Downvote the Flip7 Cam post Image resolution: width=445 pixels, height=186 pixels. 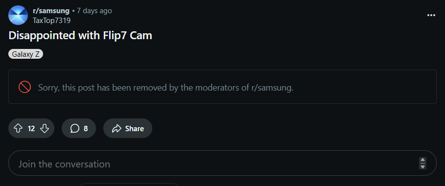click(x=45, y=129)
